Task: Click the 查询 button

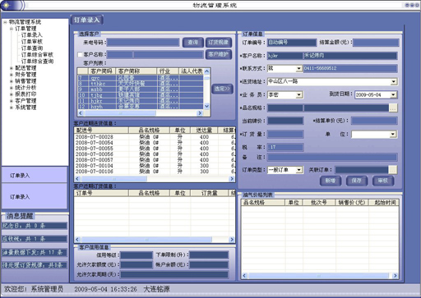Action: 193,43
